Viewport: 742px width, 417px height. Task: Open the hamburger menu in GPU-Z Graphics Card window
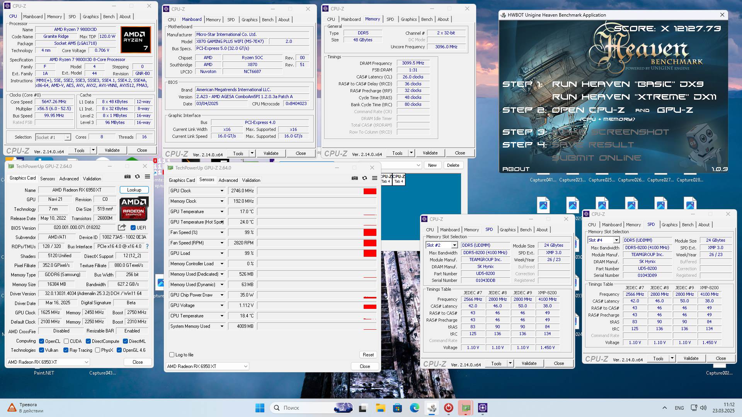[x=147, y=176]
